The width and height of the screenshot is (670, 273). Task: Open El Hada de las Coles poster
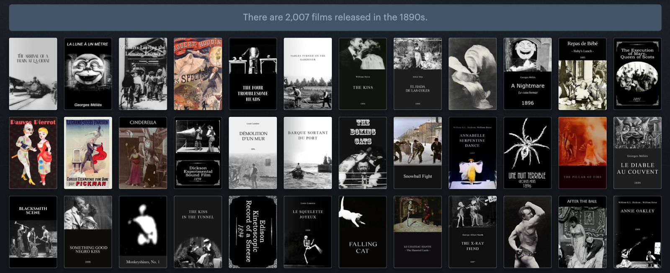point(417,74)
